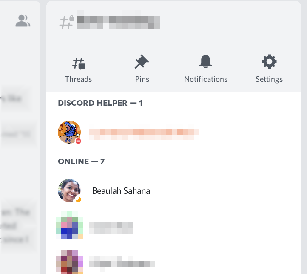This screenshot has width=307, height=274.
Task: Select the Pins label
Action: 142,79
